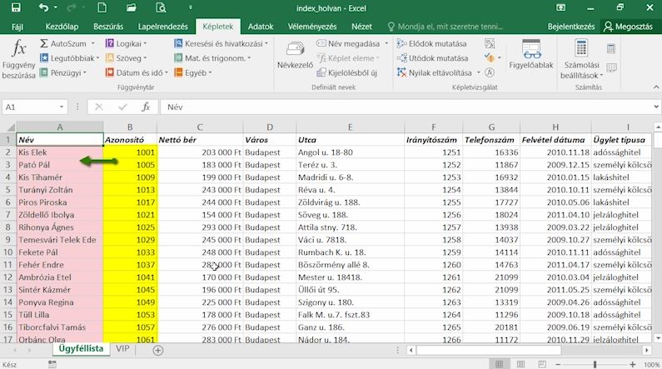The image size is (662, 369).
Task: Switch to Adatok tab
Action: coord(261,27)
